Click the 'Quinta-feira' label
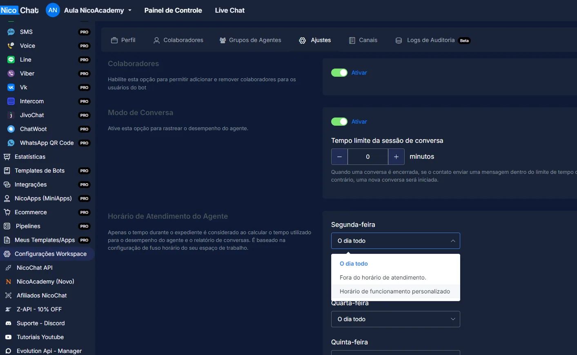This screenshot has height=355, width=577. [350, 342]
